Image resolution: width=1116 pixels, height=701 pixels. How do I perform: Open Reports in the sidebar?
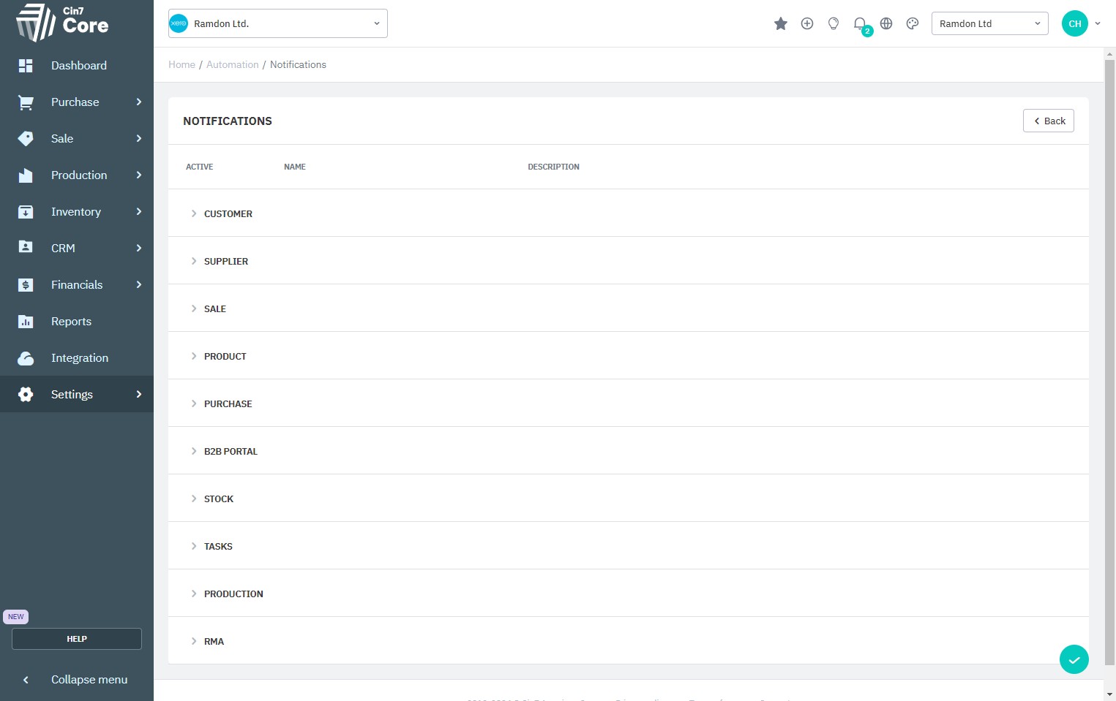point(71,322)
